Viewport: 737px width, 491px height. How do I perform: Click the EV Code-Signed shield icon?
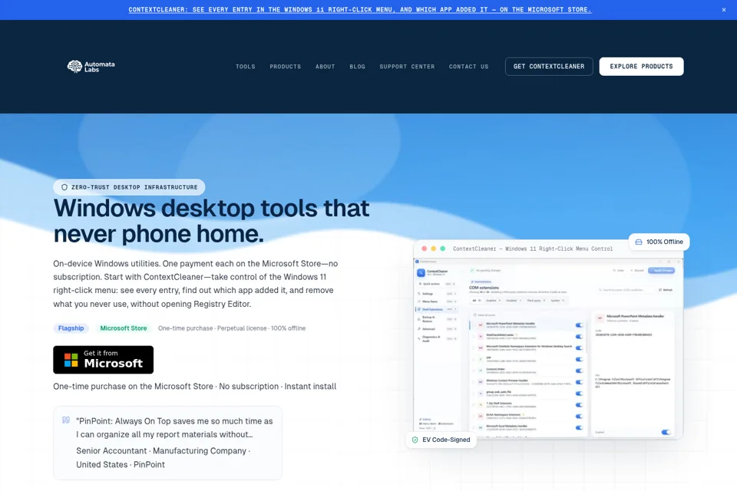point(415,440)
